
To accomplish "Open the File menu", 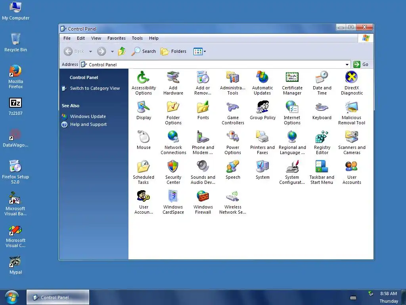I will (x=67, y=38).
